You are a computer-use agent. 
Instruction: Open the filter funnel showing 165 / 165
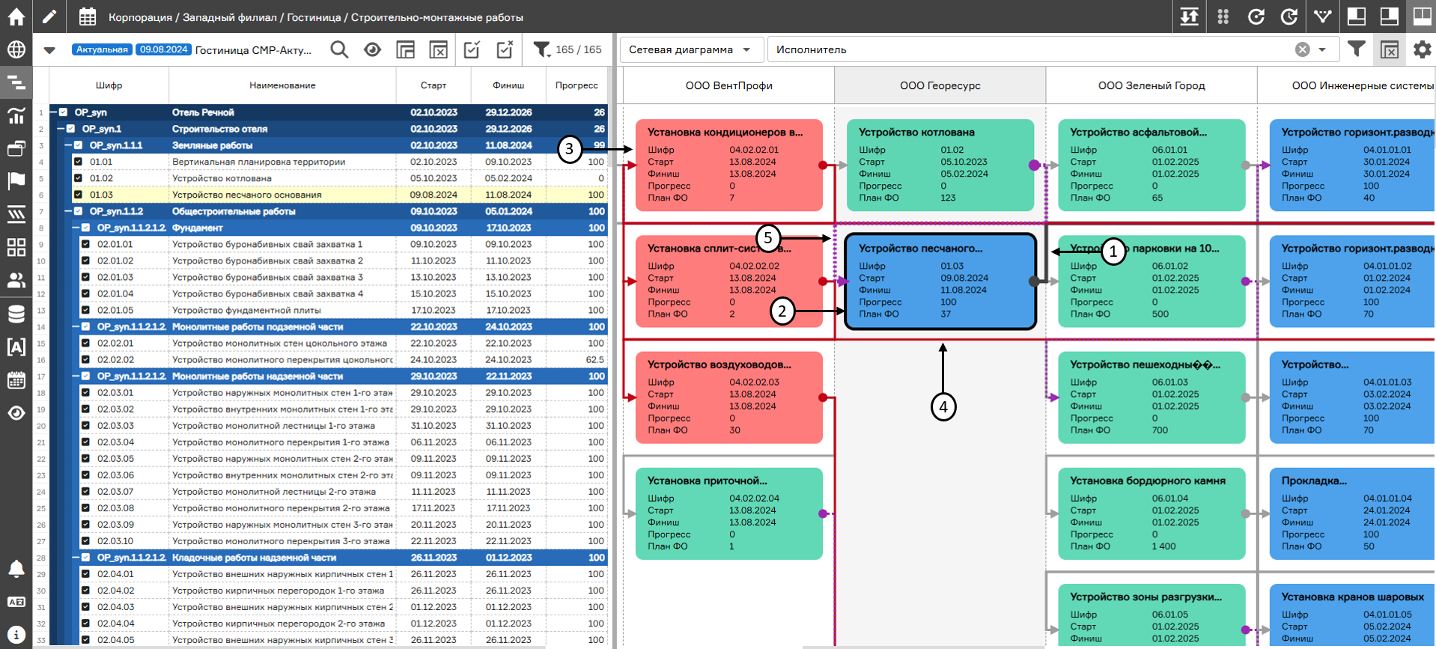[542, 49]
